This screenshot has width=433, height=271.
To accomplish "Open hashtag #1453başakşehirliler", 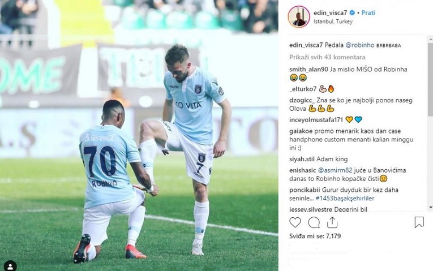I will click(345, 198).
